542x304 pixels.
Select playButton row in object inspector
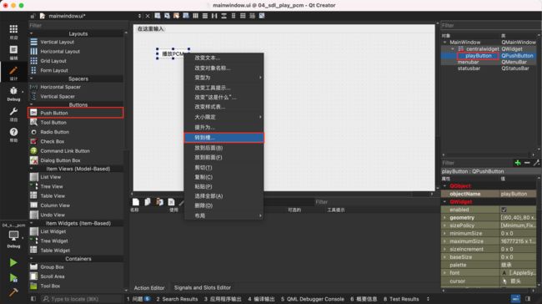click(x=489, y=55)
